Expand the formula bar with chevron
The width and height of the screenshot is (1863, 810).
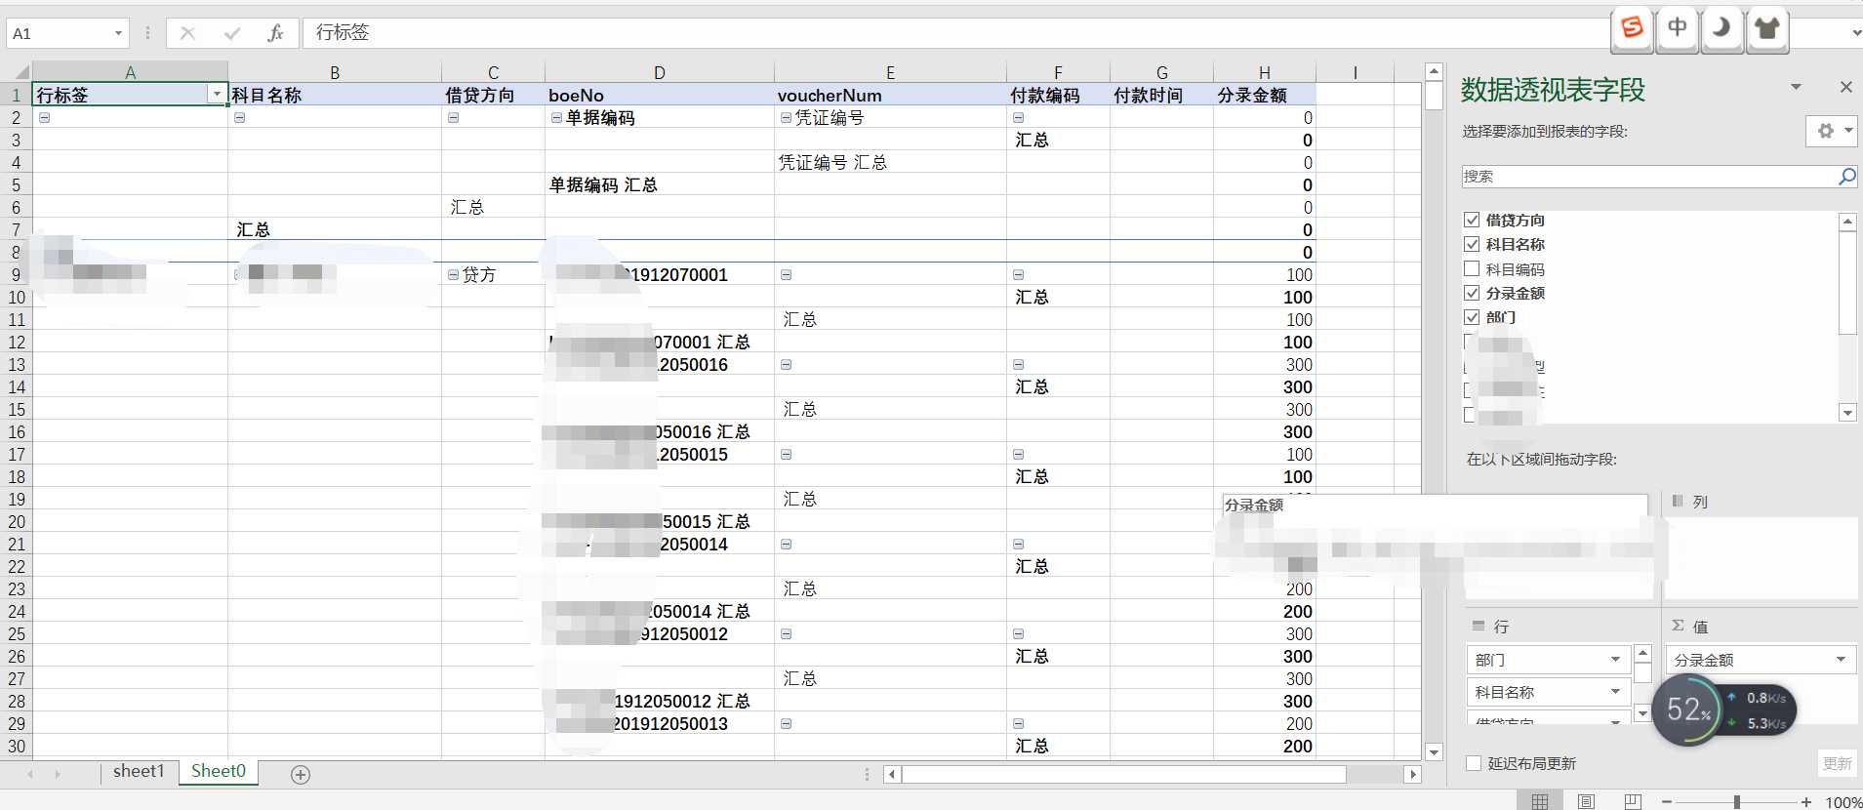(1855, 33)
